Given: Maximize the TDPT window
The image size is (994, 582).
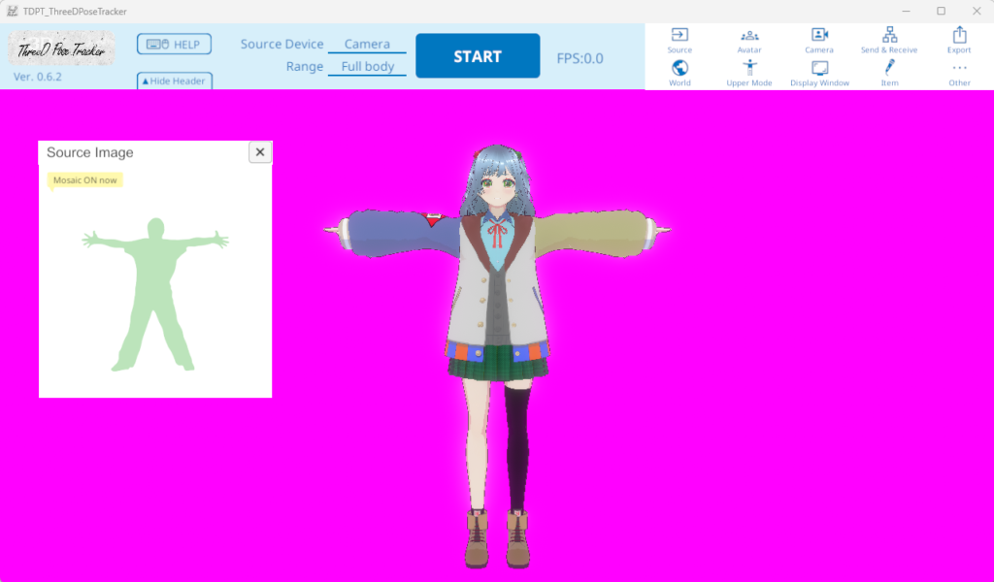Looking at the screenshot, I should point(942,12).
